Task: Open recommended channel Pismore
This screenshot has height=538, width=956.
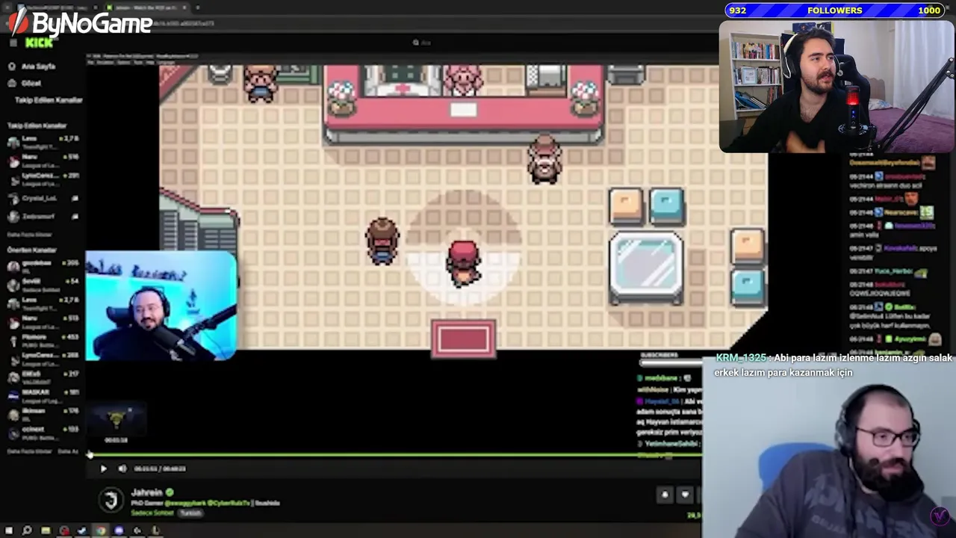Action: [x=43, y=340]
